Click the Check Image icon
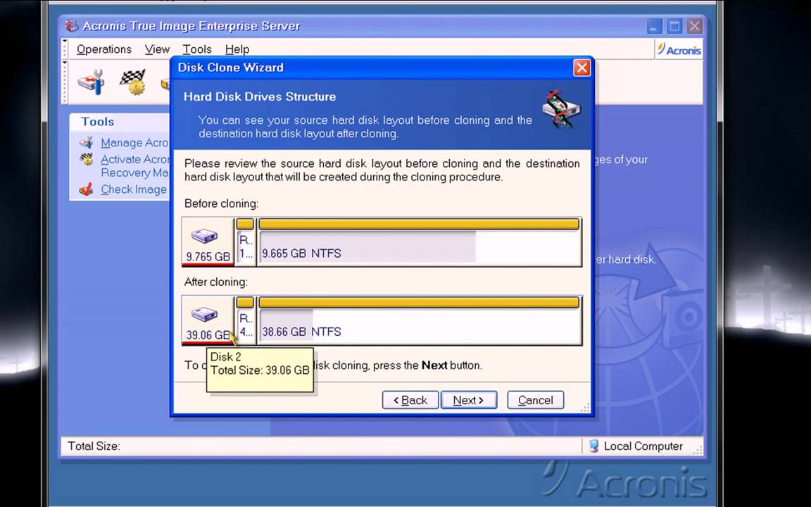 87,189
